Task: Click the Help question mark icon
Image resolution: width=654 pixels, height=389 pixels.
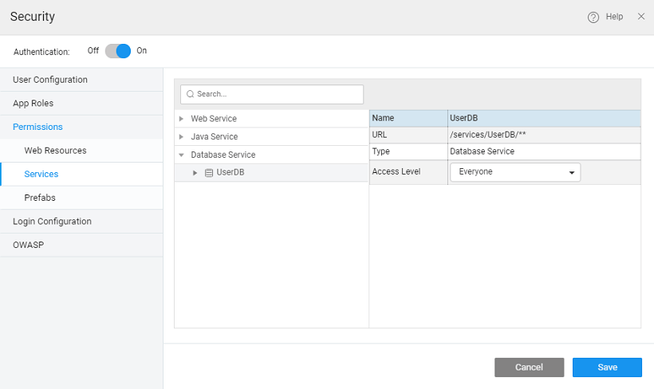Action: pyautogui.click(x=593, y=17)
